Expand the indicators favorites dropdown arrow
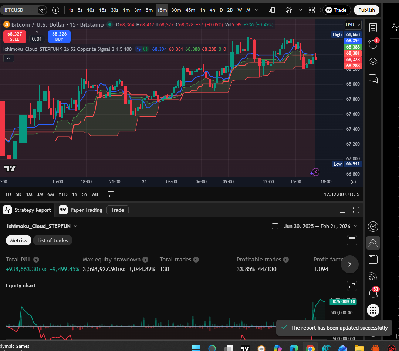The height and width of the screenshot is (351, 399). coord(300,10)
